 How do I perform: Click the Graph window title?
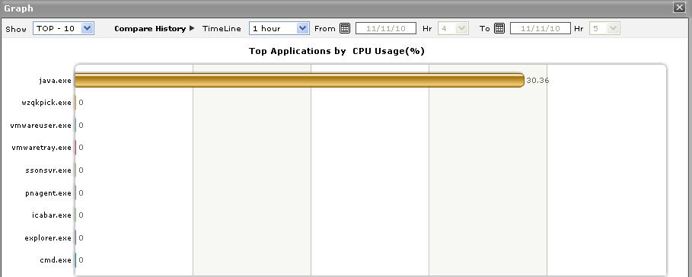pyautogui.click(x=18, y=8)
